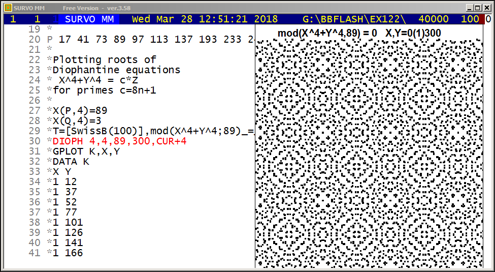Click the data row '1 166'

[68, 252]
